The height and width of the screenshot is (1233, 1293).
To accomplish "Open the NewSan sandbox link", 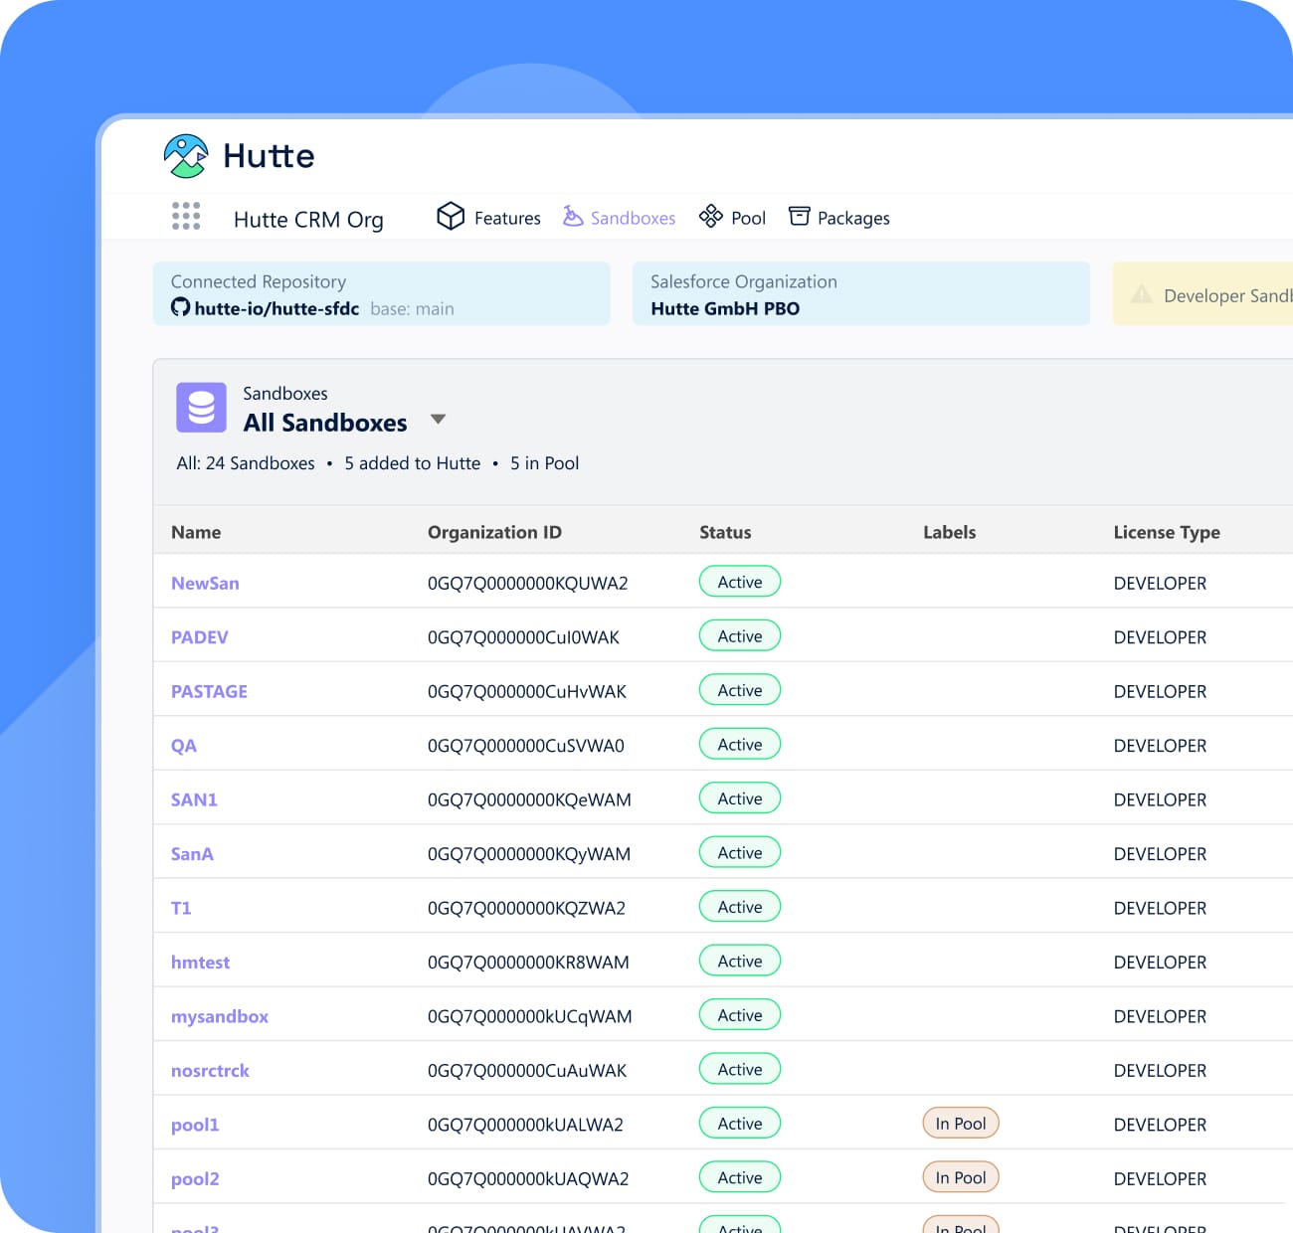I will pyautogui.click(x=205, y=584).
